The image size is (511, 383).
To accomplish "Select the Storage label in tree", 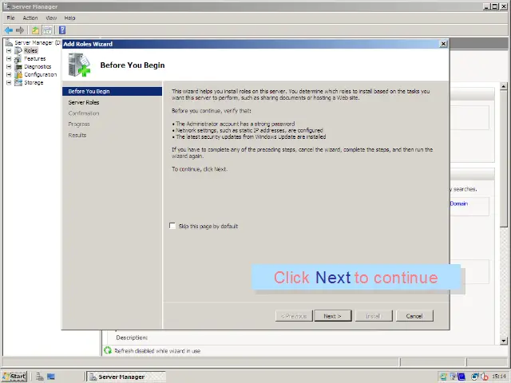I will pyautogui.click(x=34, y=83).
